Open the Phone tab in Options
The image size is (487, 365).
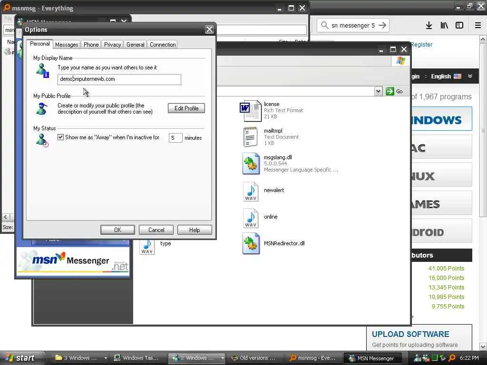(91, 44)
